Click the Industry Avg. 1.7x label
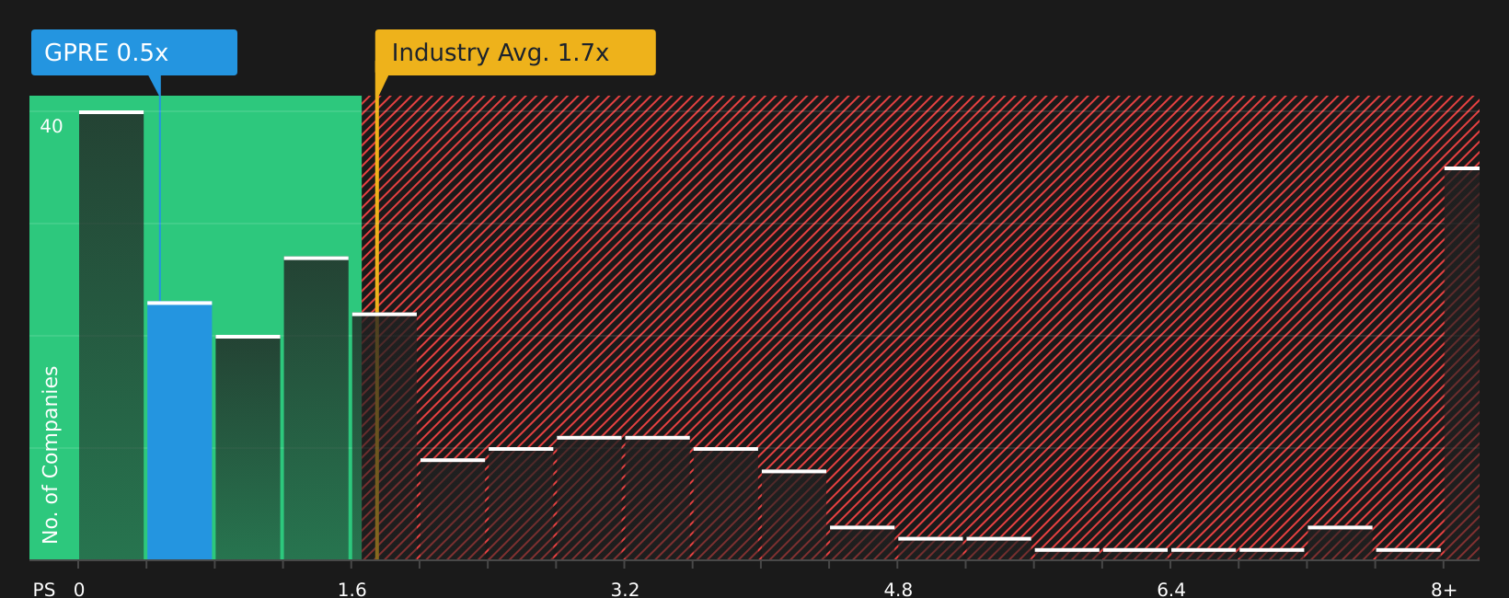Screen dimensions: 1509x598 [x=515, y=52]
